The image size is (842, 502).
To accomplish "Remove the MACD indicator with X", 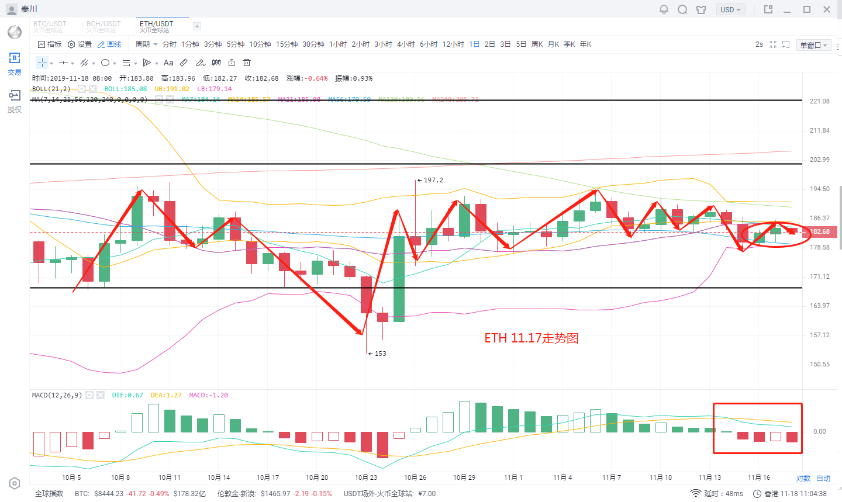I will pyautogui.click(x=101, y=395).
